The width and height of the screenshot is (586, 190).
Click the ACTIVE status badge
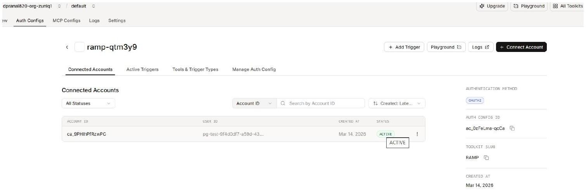tap(385, 134)
